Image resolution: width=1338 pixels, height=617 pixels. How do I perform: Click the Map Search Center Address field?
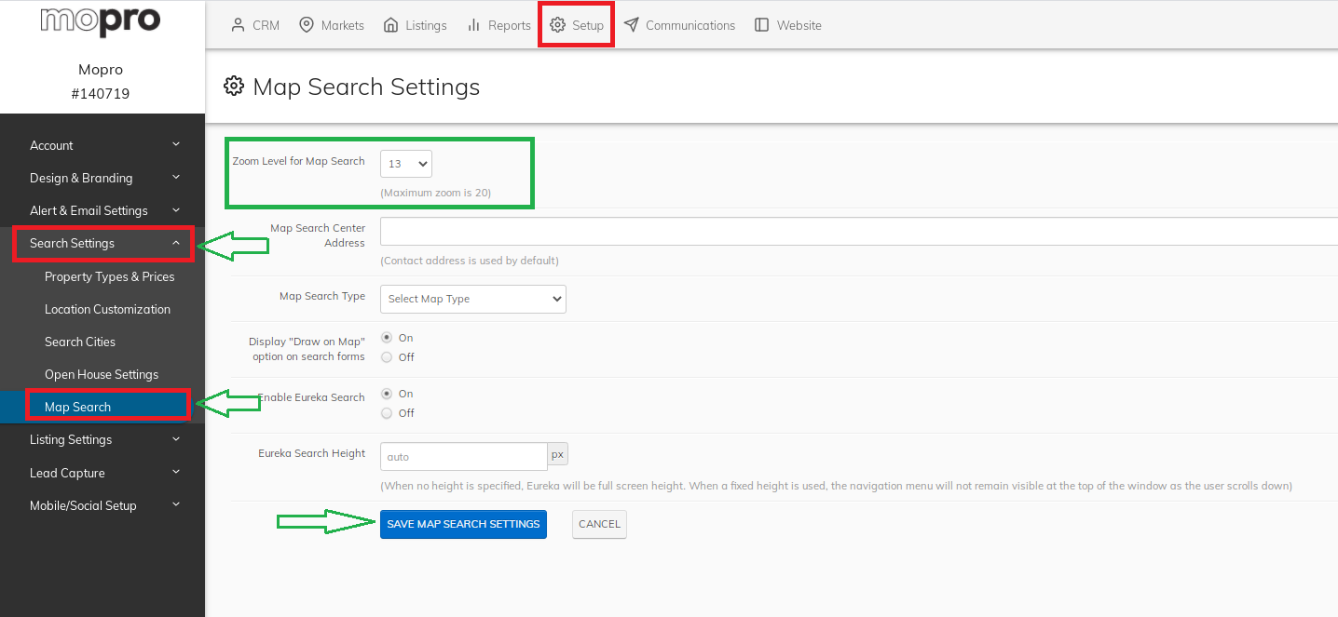859,232
